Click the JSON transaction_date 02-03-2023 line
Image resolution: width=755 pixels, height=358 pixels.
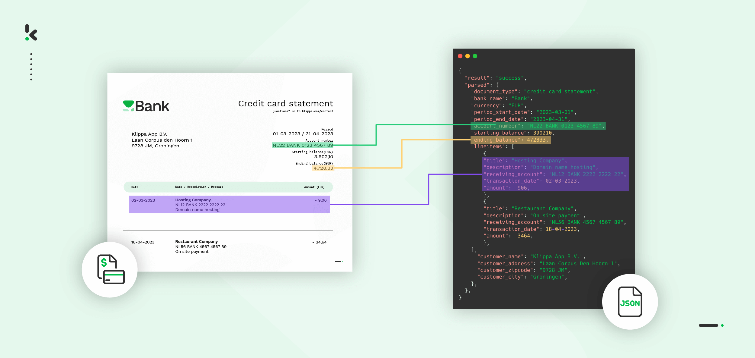pos(532,181)
